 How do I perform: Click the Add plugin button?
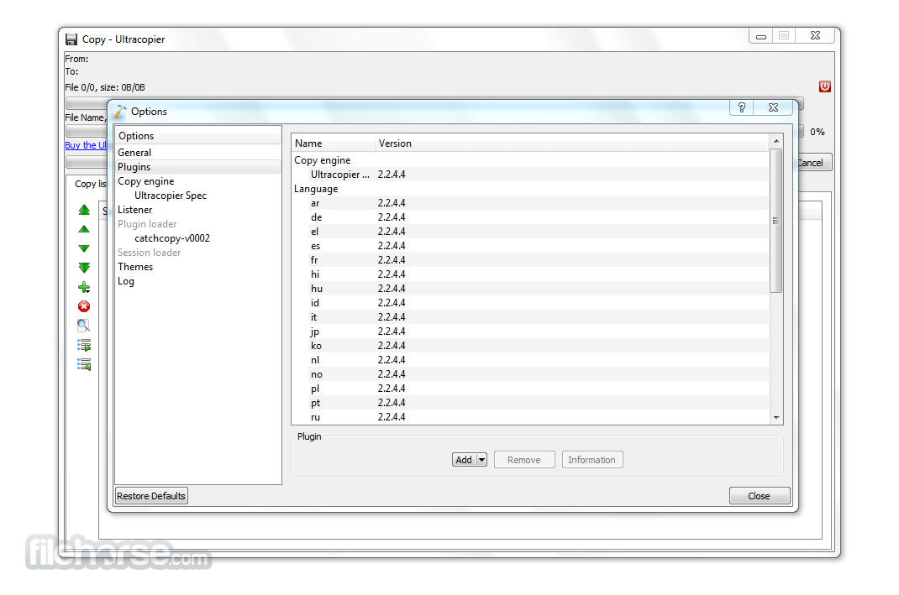[x=464, y=460]
